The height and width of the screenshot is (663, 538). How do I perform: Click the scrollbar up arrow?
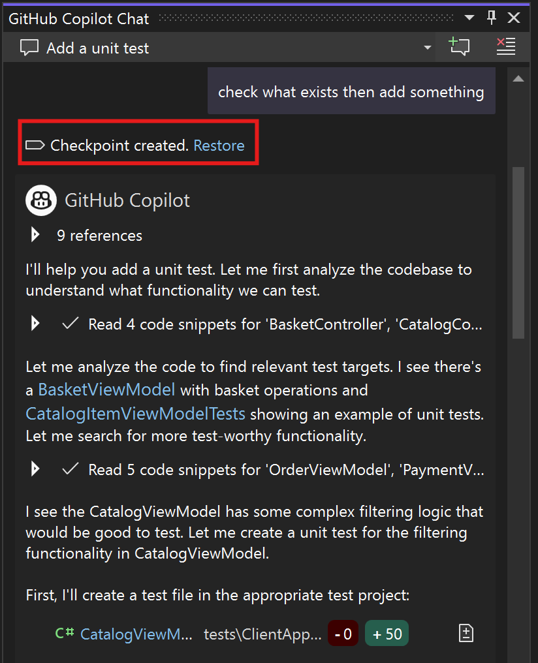tap(518, 79)
